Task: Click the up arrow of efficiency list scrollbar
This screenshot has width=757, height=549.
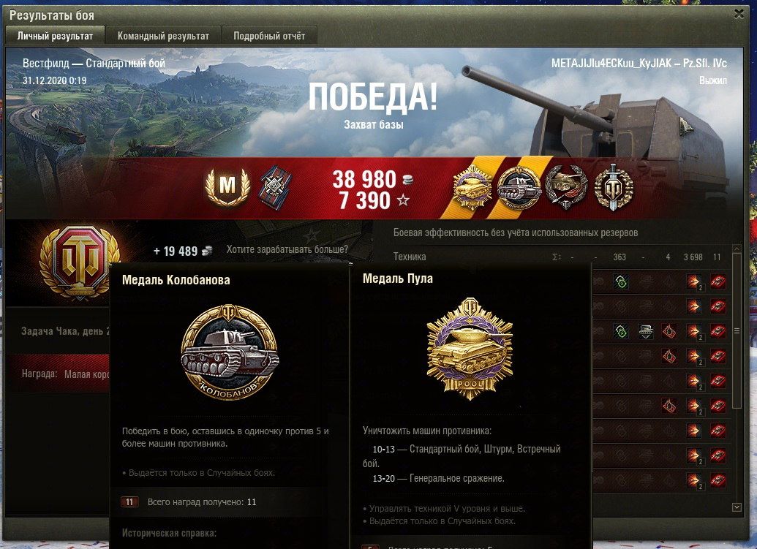Action: coord(737,249)
